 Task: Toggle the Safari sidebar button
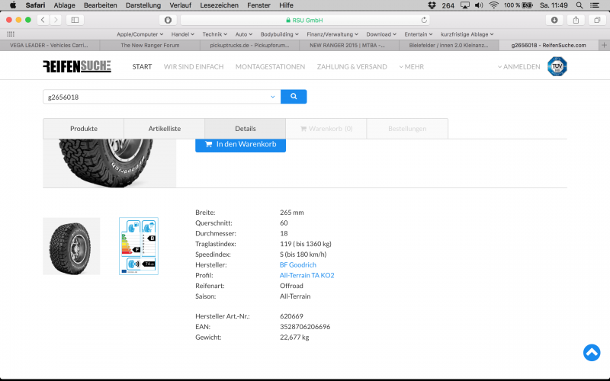pos(75,20)
